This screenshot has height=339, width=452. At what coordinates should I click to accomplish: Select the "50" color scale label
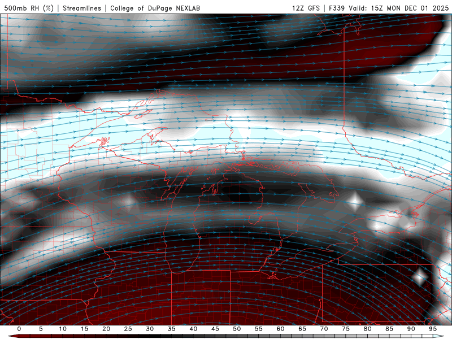237,329
